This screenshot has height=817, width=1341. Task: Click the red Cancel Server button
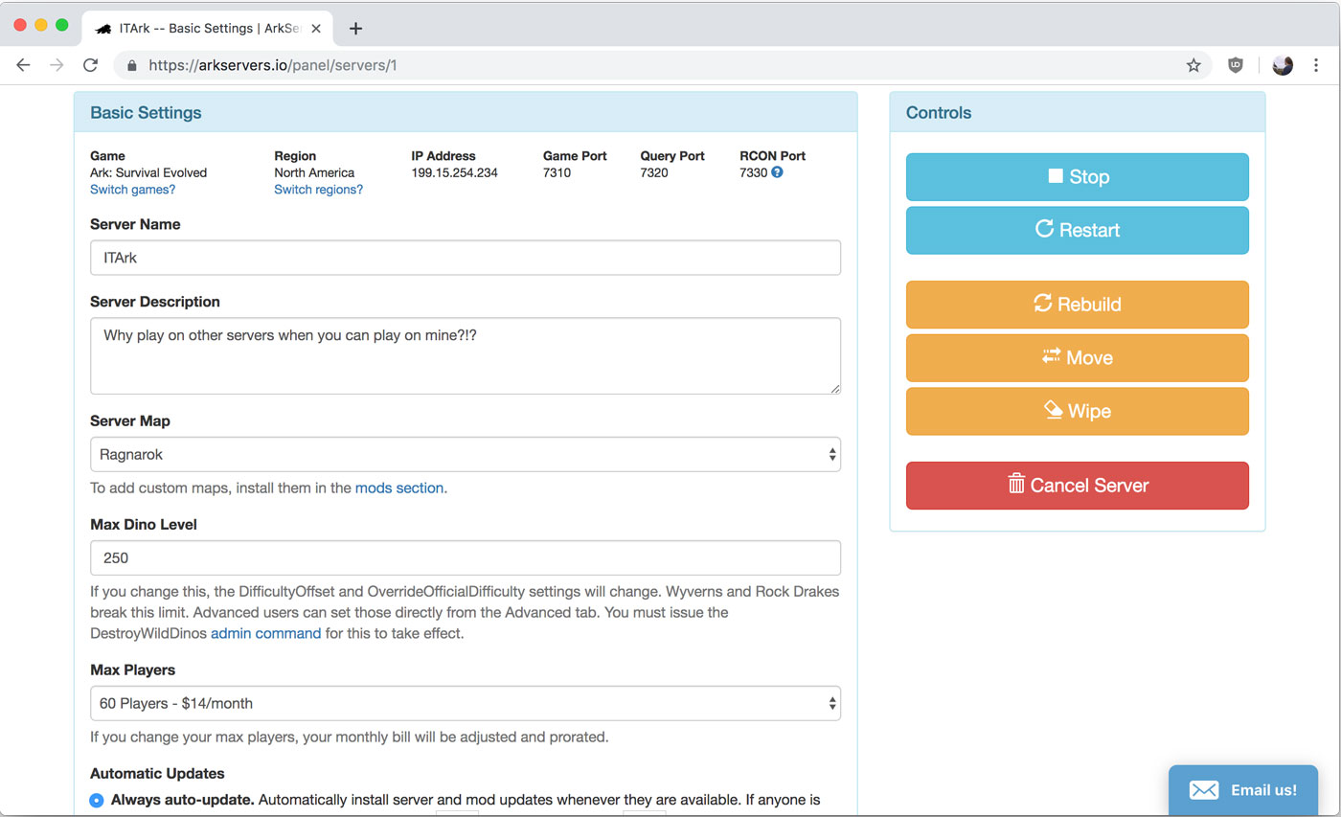tap(1078, 486)
